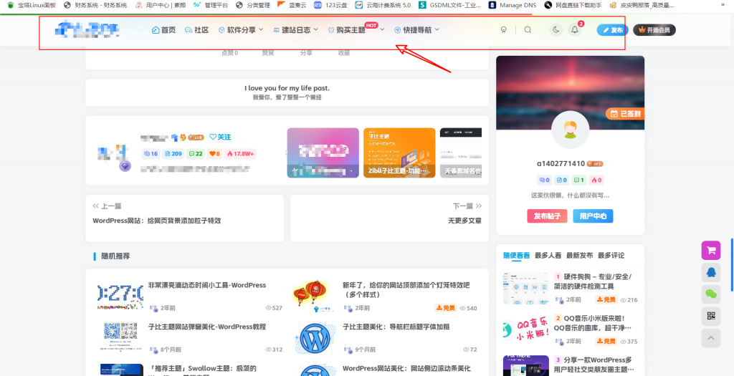This screenshot has height=376, width=734.
Task: Open the notification bell with 2 badge
Action: pyautogui.click(x=575, y=30)
